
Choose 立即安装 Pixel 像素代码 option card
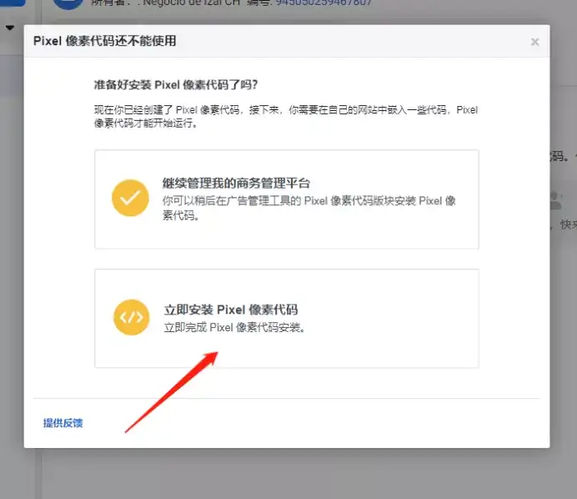(x=287, y=318)
